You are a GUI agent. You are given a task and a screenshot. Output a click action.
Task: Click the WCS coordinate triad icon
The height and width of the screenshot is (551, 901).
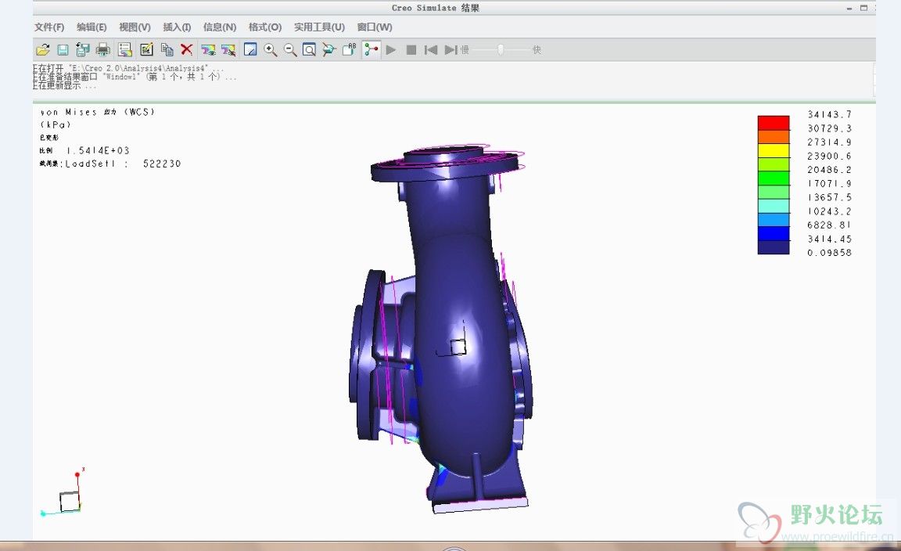click(x=63, y=492)
